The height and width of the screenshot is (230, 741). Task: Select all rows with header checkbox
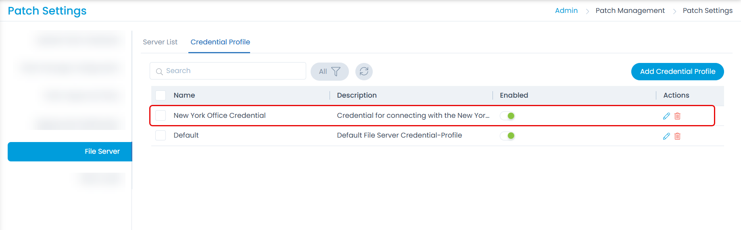coord(161,95)
